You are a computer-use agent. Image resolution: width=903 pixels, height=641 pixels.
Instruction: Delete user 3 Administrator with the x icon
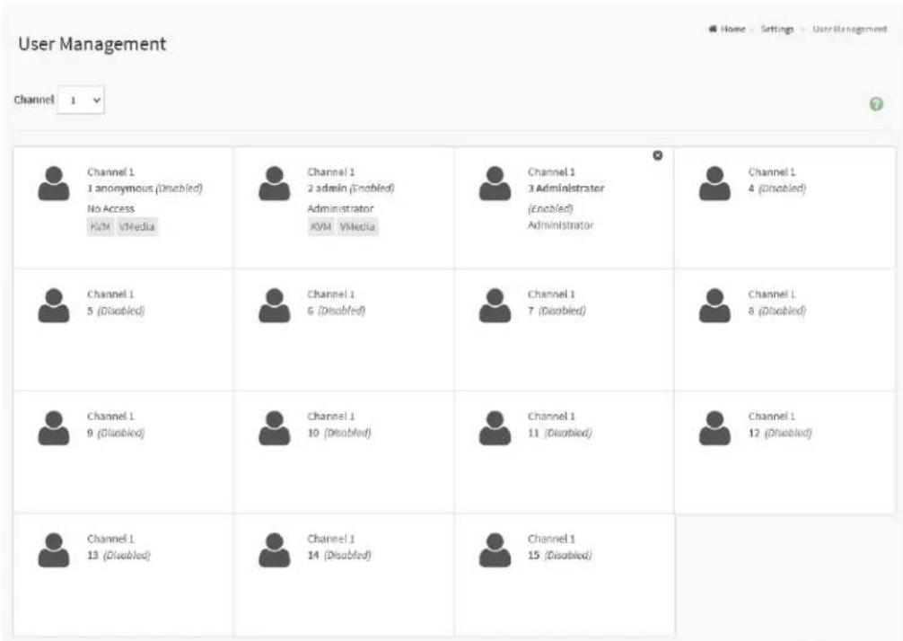[658, 155]
